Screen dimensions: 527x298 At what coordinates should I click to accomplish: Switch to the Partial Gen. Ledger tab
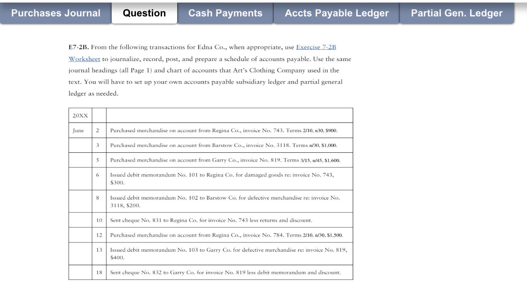(x=457, y=13)
